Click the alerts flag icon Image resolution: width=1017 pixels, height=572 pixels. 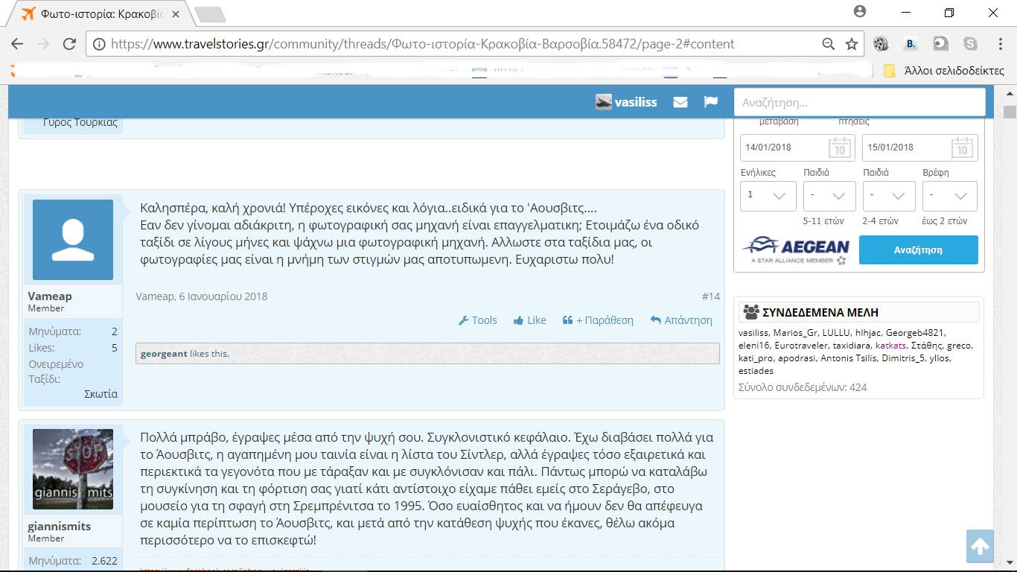pos(711,102)
